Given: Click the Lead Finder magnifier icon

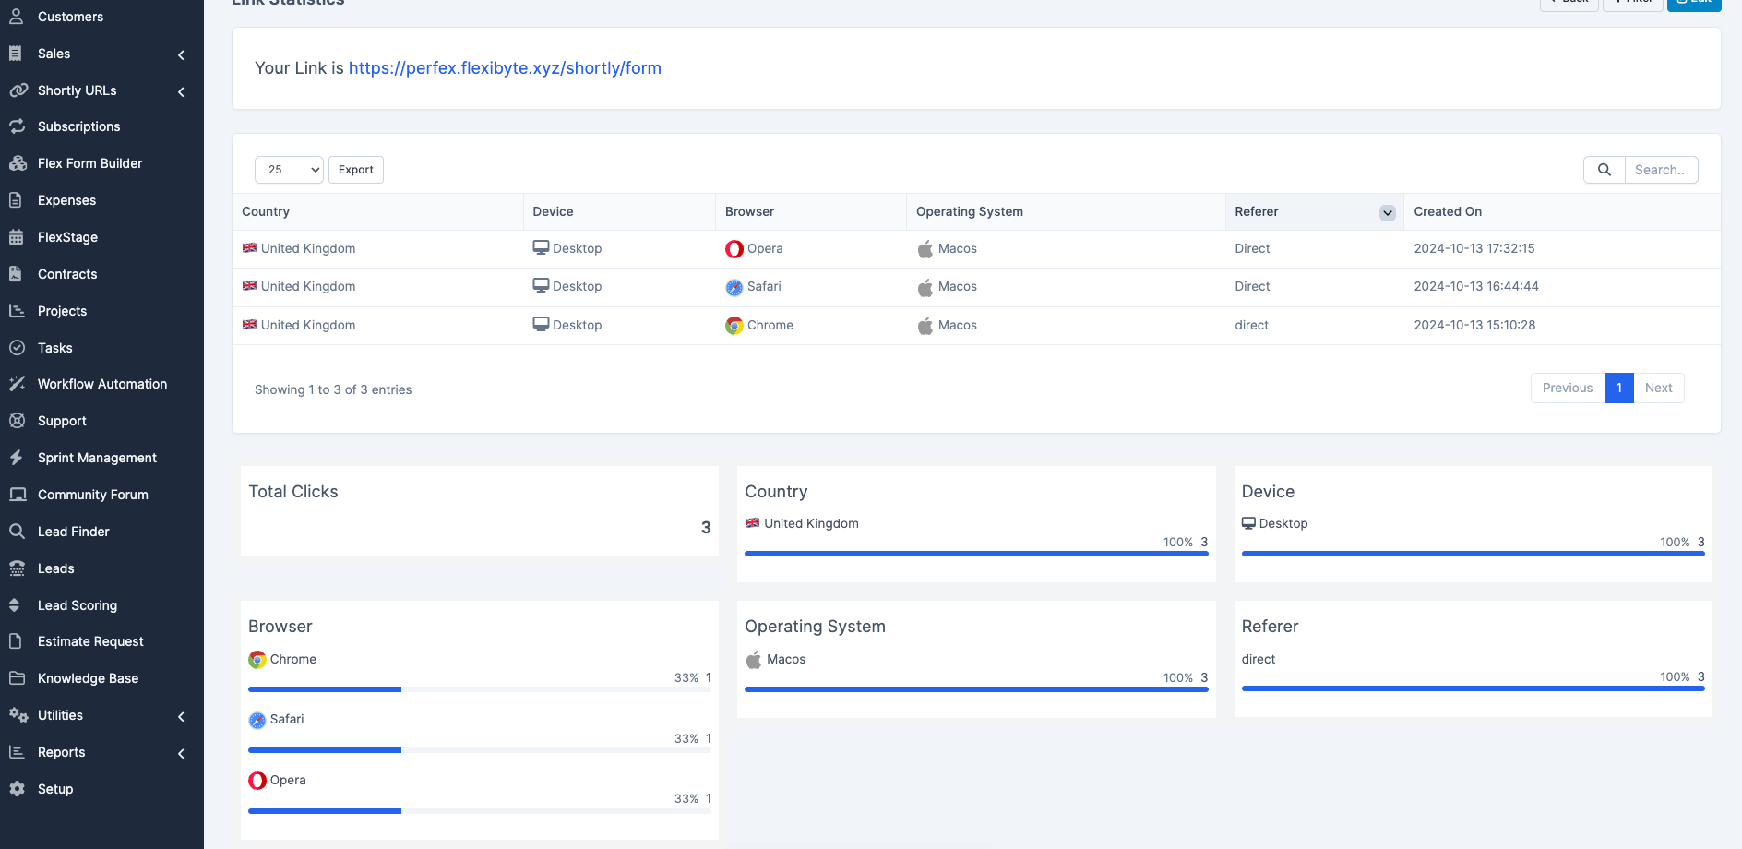Looking at the screenshot, I should [17, 532].
